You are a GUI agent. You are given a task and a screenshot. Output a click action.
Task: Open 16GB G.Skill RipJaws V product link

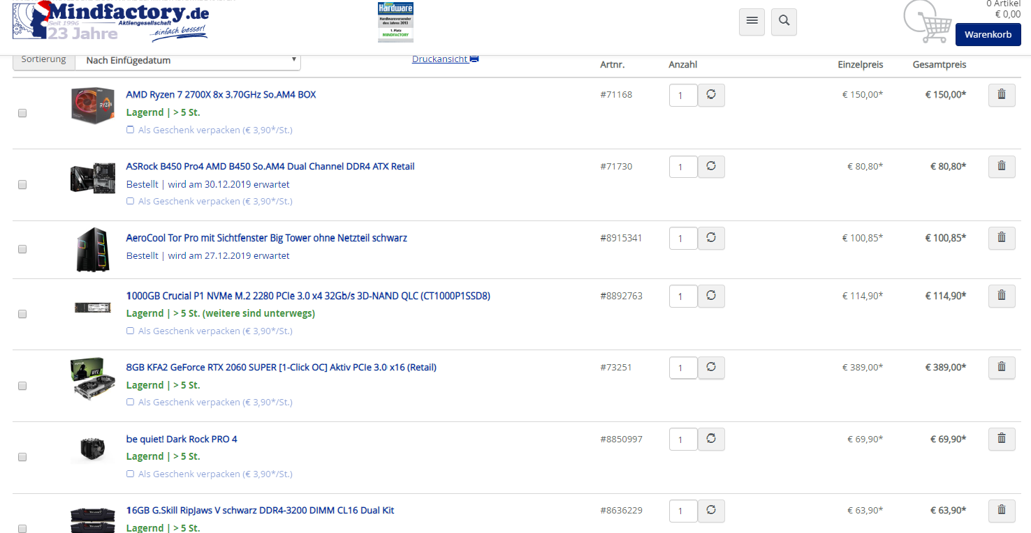point(260,511)
